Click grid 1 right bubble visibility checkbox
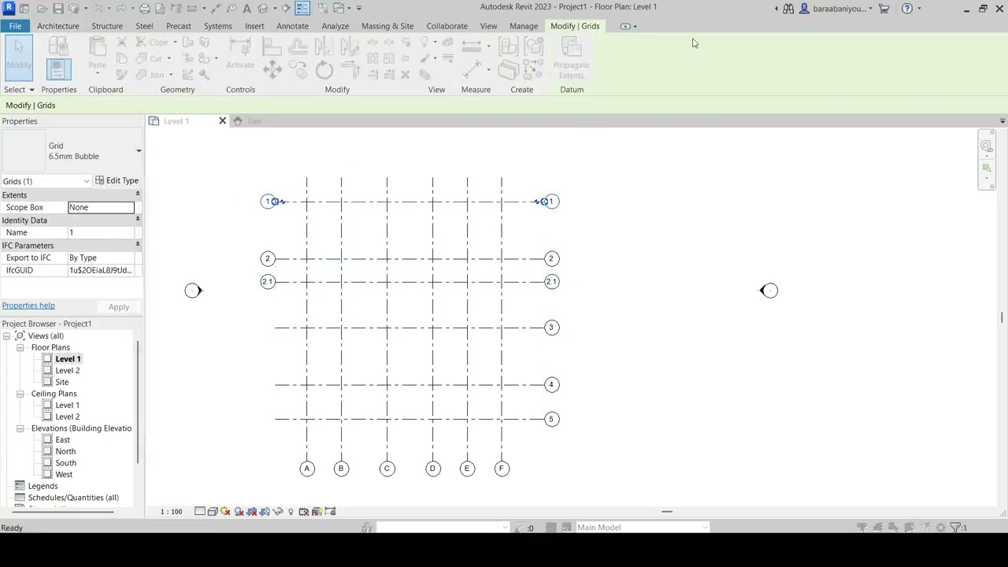 pyautogui.click(x=544, y=202)
